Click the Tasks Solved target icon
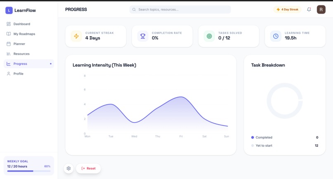Image resolution: width=333 pixels, height=179 pixels. pyautogui.click(x=209, y=36)
